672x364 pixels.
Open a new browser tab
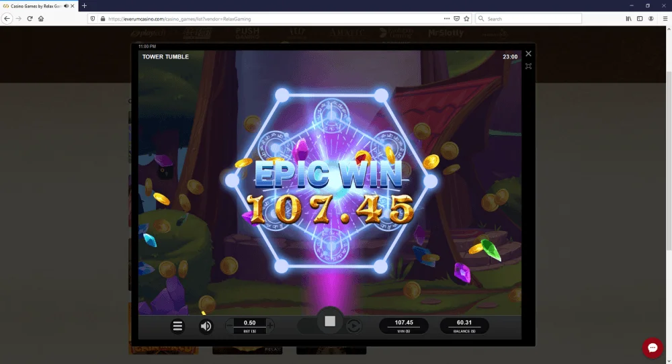click(x=84, y=6)
